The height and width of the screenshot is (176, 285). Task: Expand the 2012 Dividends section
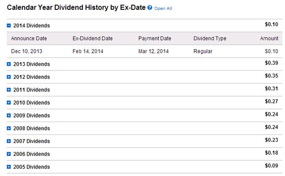coord(9,77)
